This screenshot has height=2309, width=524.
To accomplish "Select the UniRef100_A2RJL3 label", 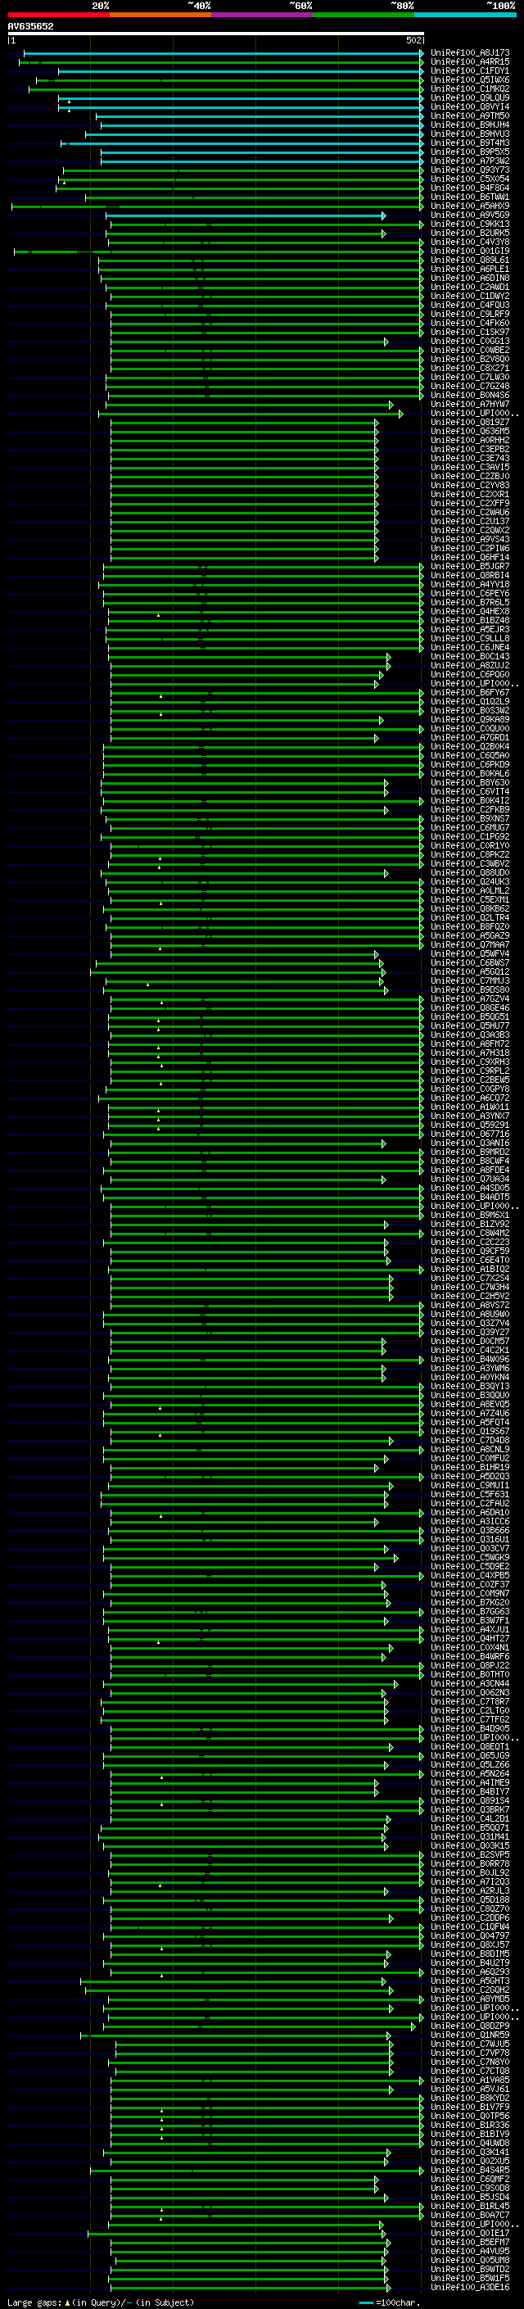I will (470, 1890).
